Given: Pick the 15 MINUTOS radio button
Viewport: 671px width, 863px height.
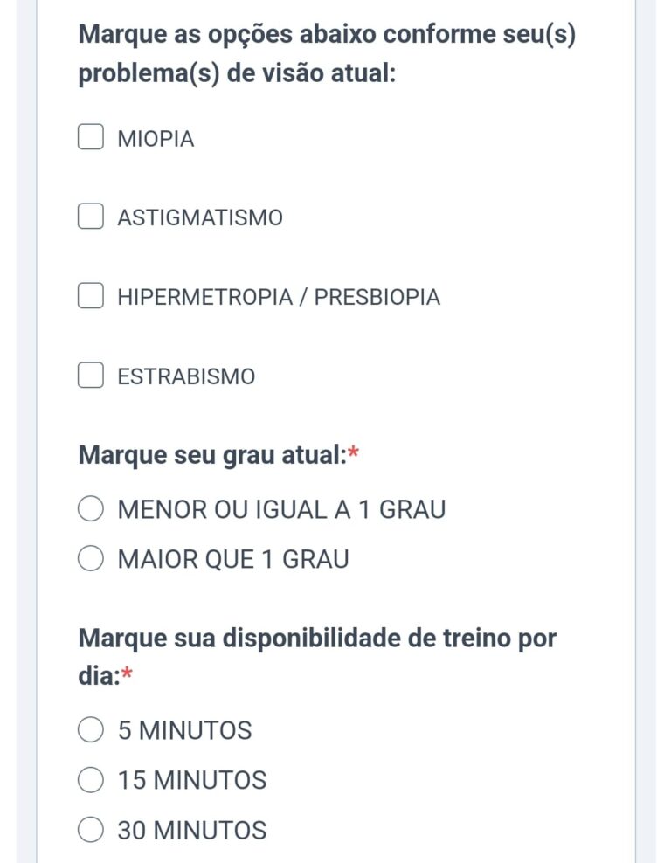Looking at the screenshot, I should (91, 779).
